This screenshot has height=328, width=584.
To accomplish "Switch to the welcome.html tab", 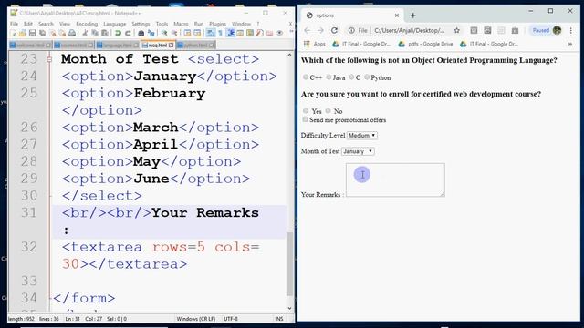I will tap(30, 45).
